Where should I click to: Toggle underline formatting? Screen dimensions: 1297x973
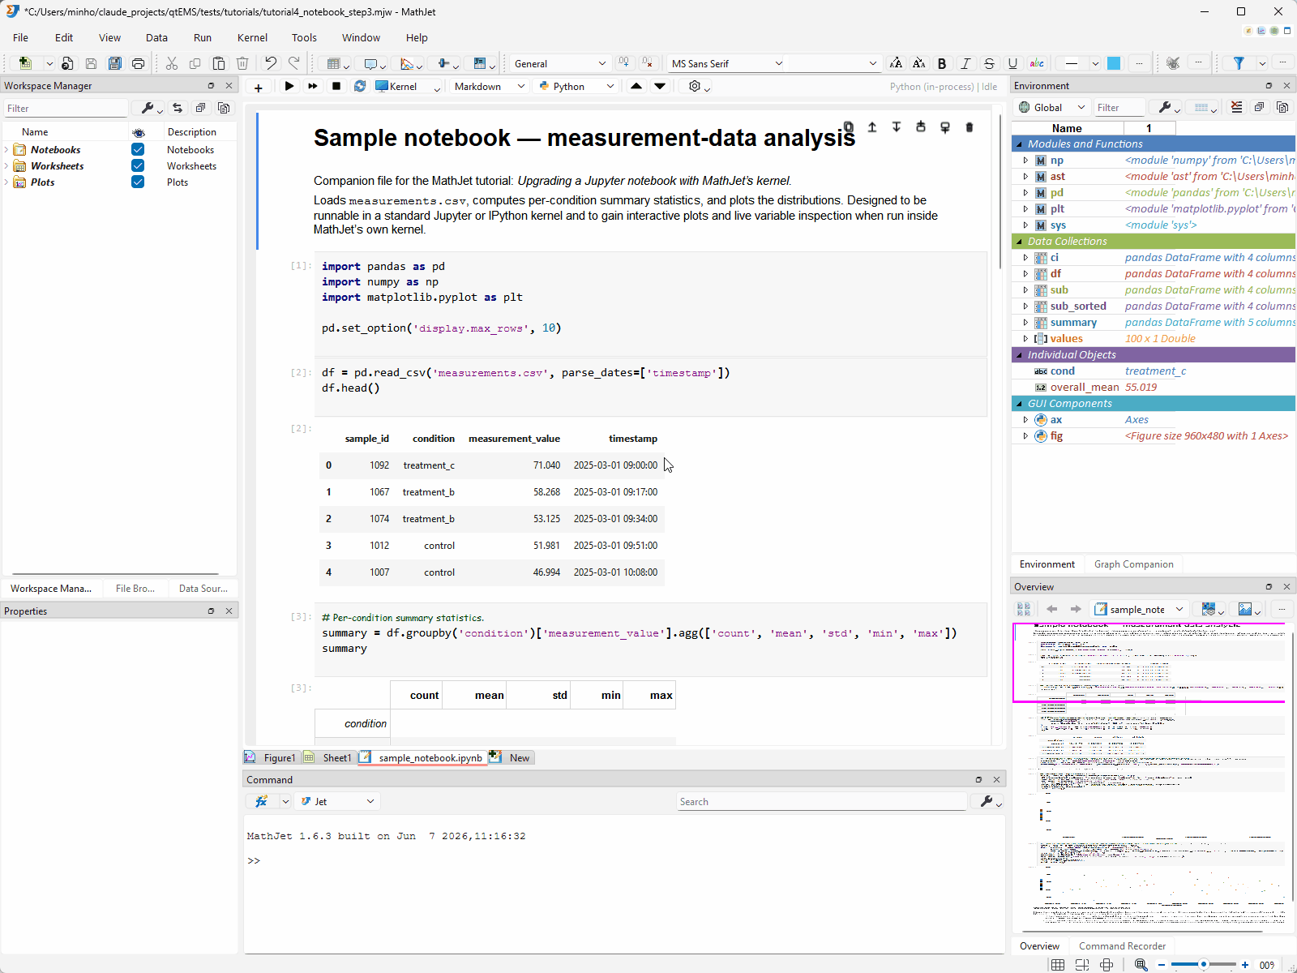(x=1012, y=63)
